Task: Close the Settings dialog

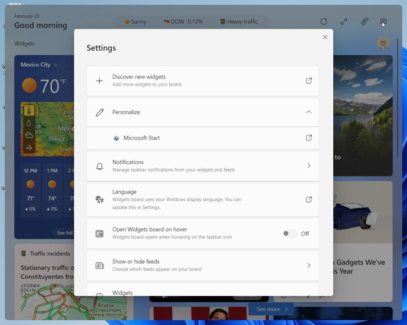Action: (x=325, y=37)
